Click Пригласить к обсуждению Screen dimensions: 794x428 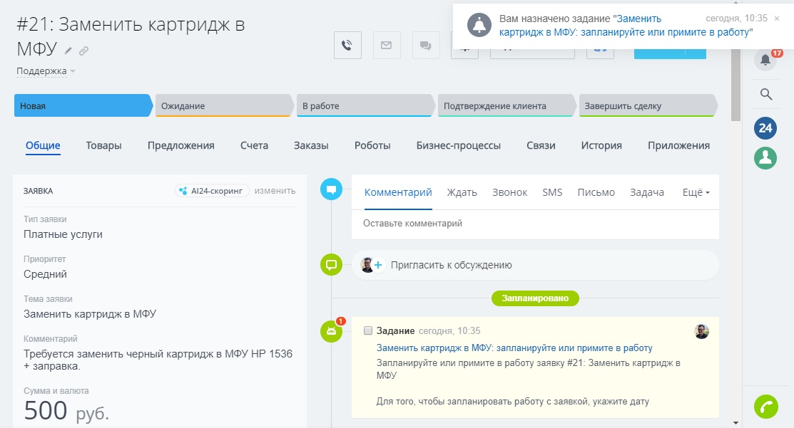tap(451, 265)
